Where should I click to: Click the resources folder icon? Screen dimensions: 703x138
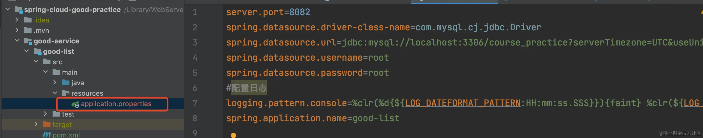(x=66, y=93)
